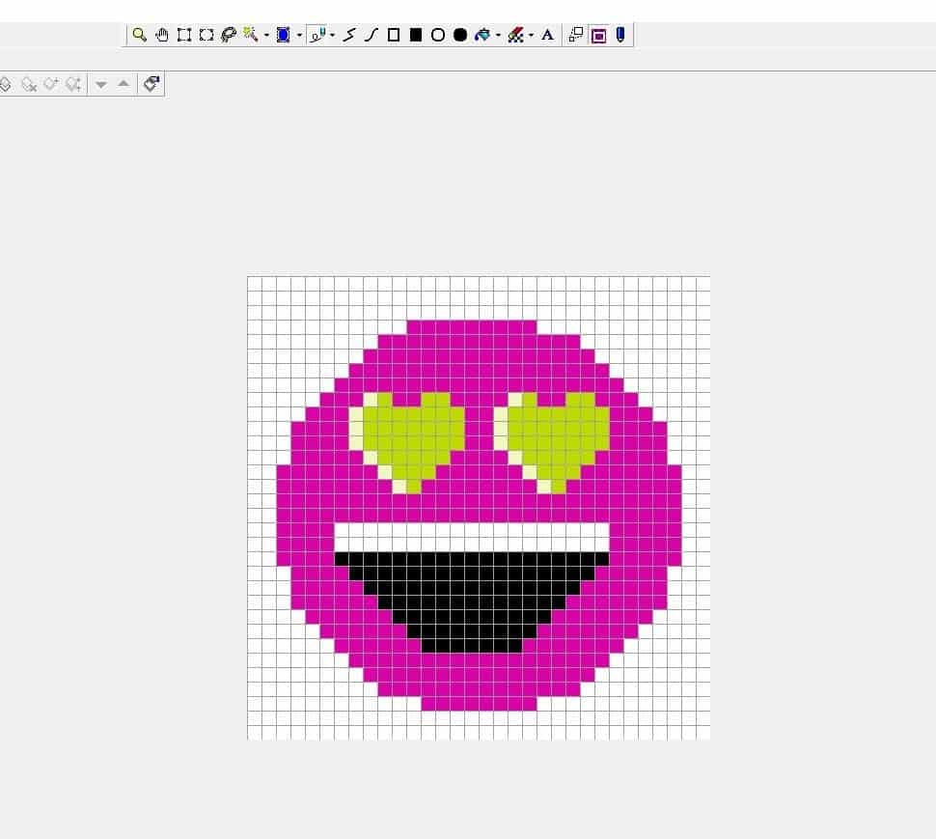This screenshot has height=839, width=936.
Task: Click the blue marker pen icon
Action: 620,35
